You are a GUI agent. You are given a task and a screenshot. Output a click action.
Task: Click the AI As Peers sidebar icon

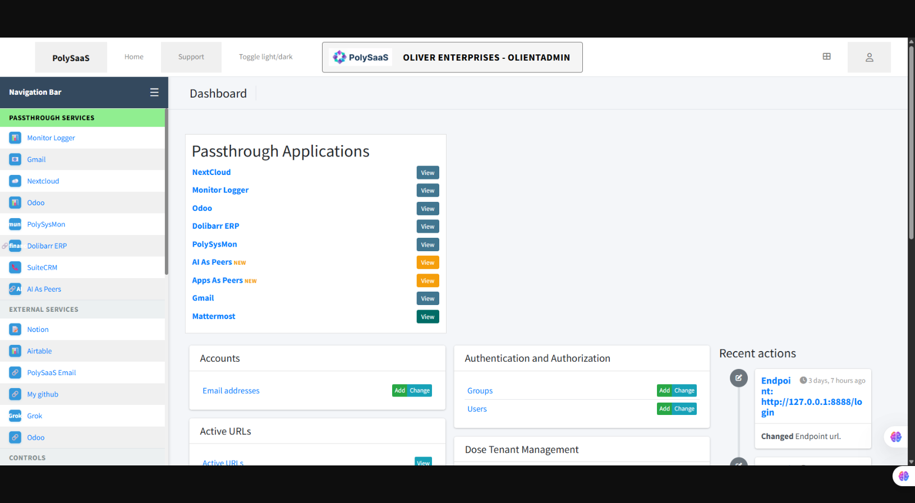point(15,289)
